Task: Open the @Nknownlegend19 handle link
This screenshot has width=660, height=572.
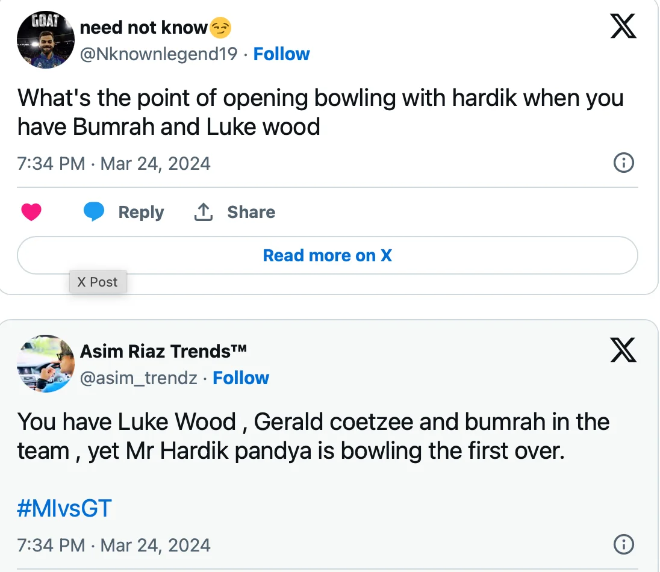Action: [158, 54]
